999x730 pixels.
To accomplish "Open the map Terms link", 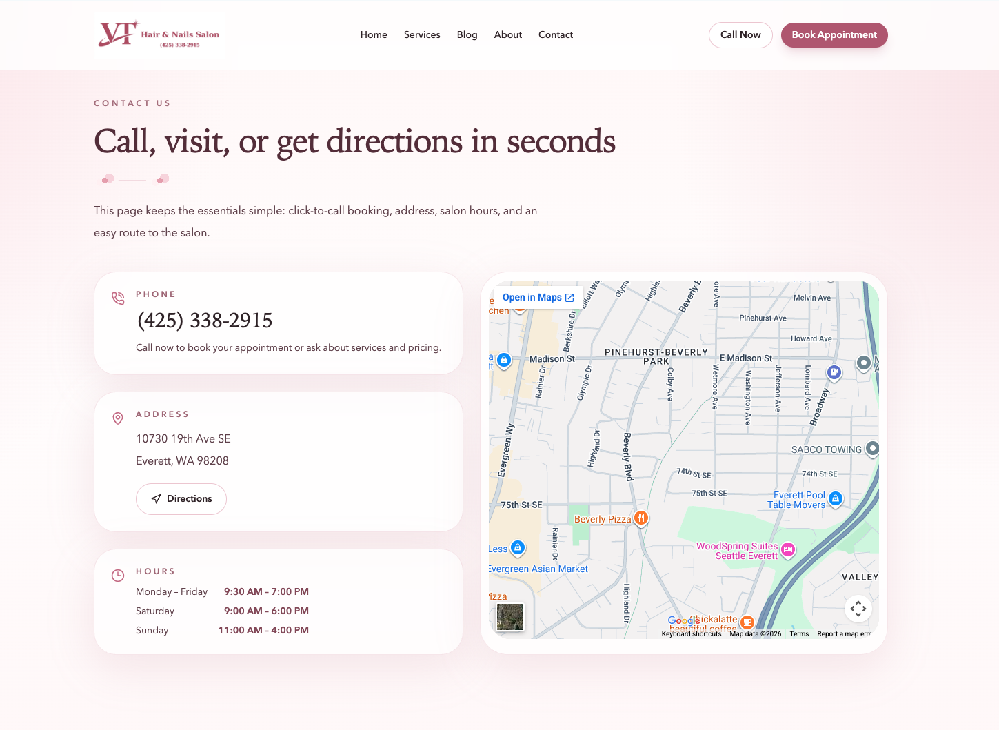I will [799, 634].
